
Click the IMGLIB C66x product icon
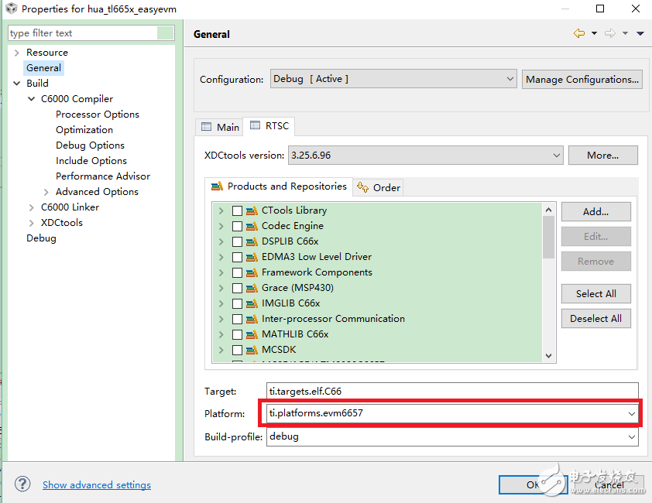[252, 303]
